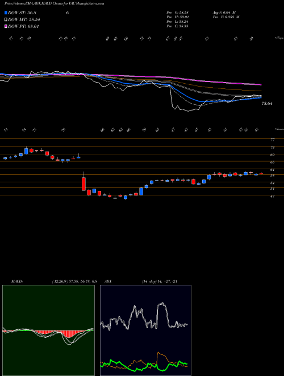Click the 'DOW PT: 68.01' label

coord(23,26)
